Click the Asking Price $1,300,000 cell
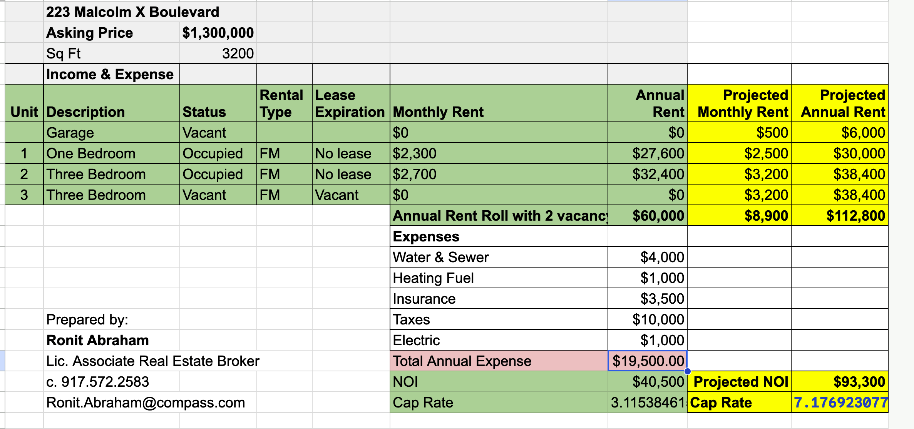The height and width of the screenshot is (429, 914). pos(218,33)
